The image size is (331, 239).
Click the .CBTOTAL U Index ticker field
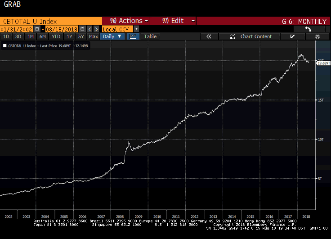tap(51, 21)
